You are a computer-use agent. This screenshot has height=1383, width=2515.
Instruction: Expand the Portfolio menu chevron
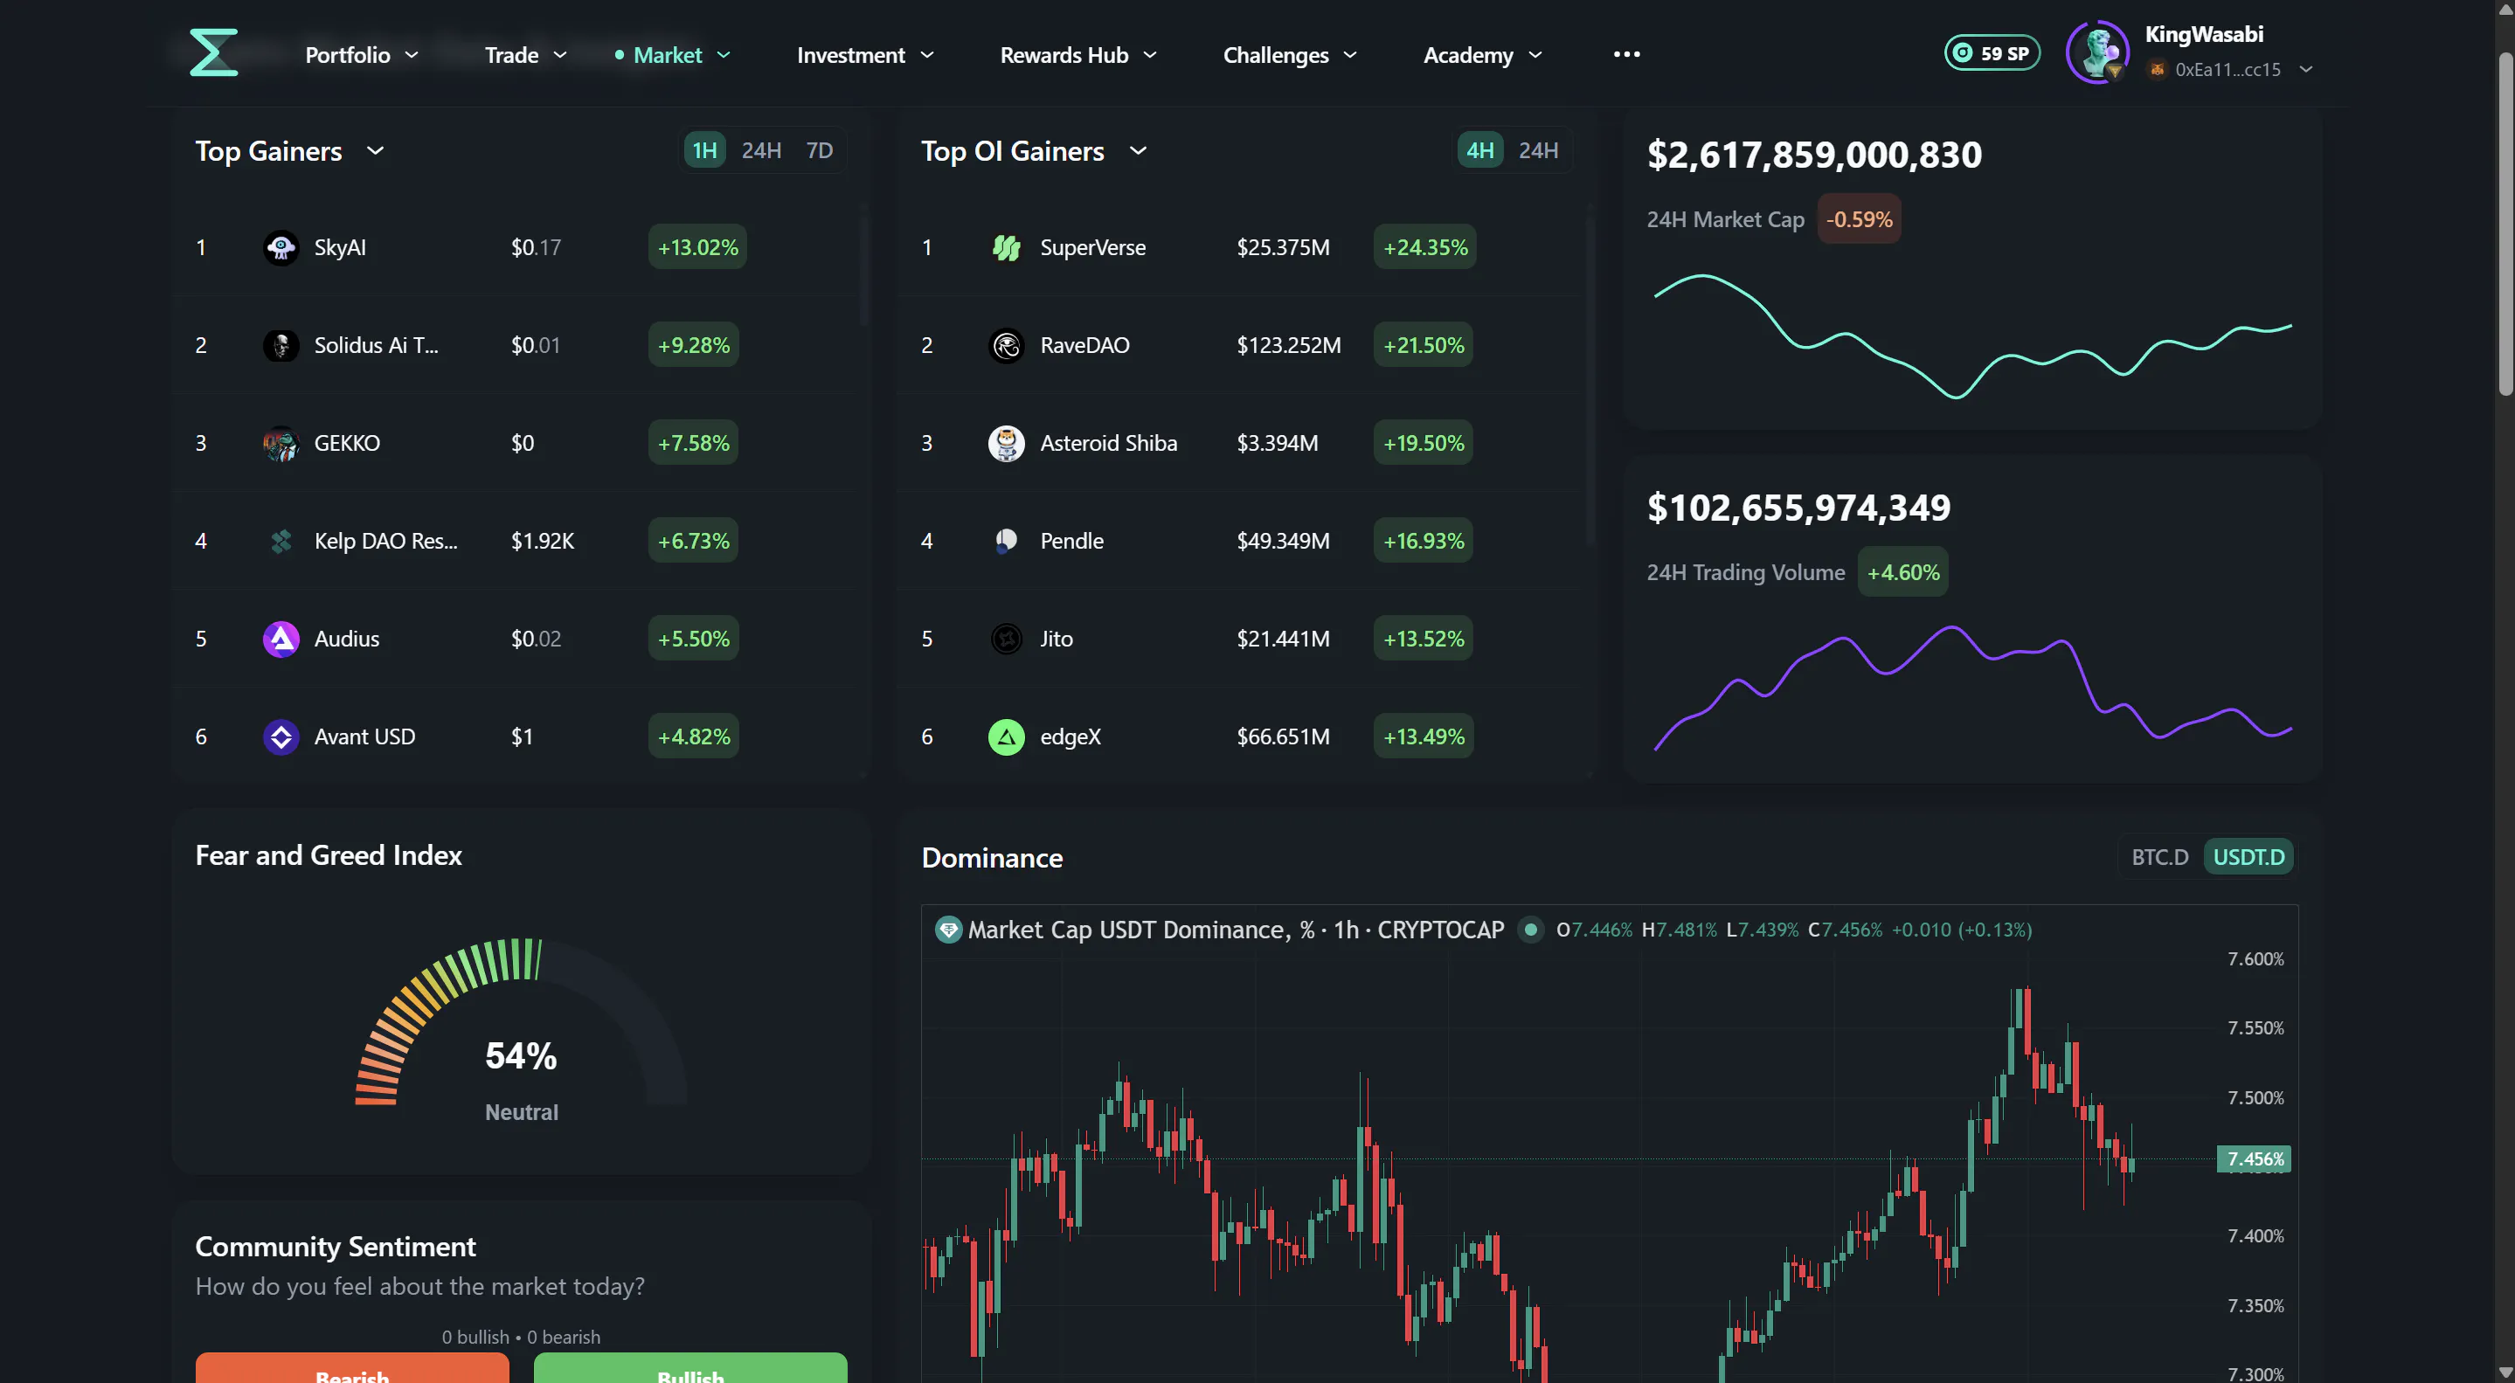point(412,55)
